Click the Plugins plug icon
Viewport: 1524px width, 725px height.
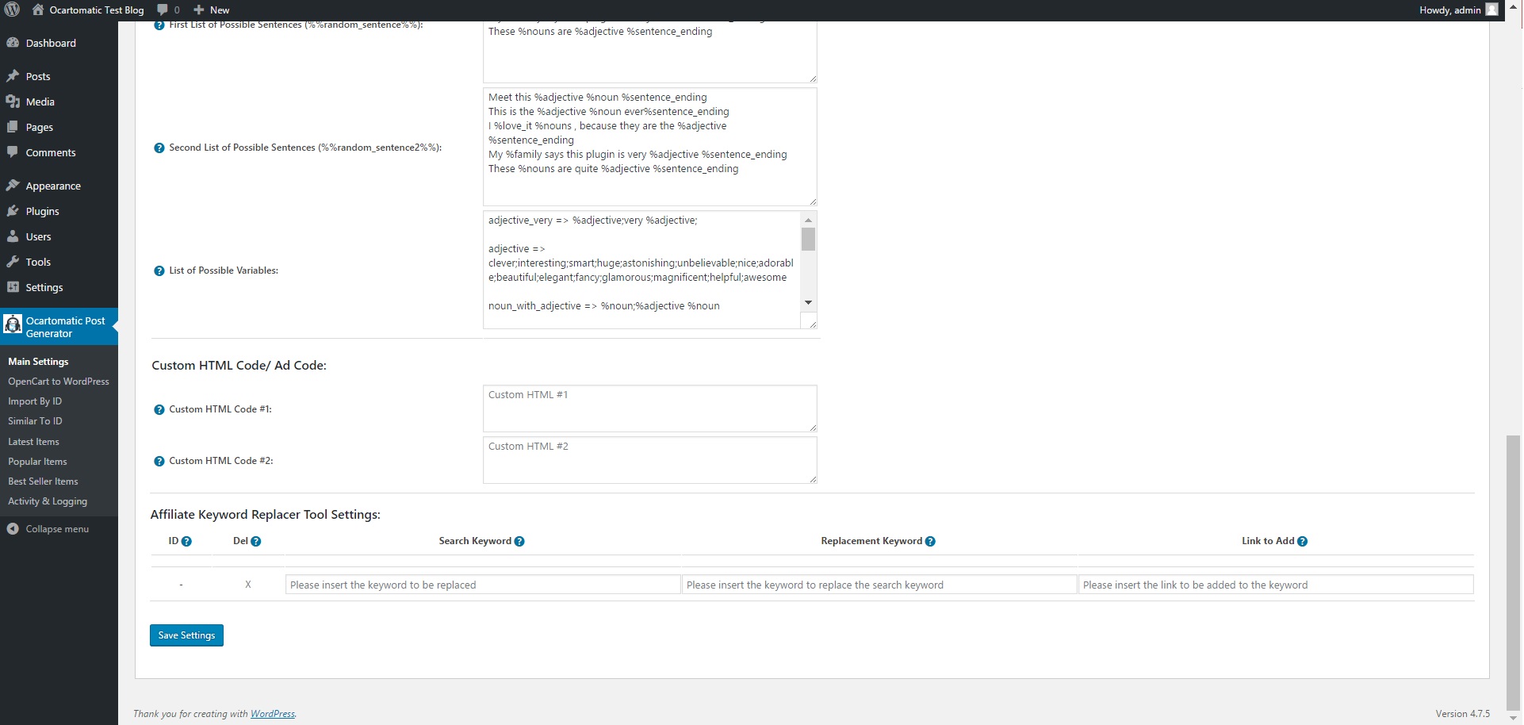pos(13,211)
